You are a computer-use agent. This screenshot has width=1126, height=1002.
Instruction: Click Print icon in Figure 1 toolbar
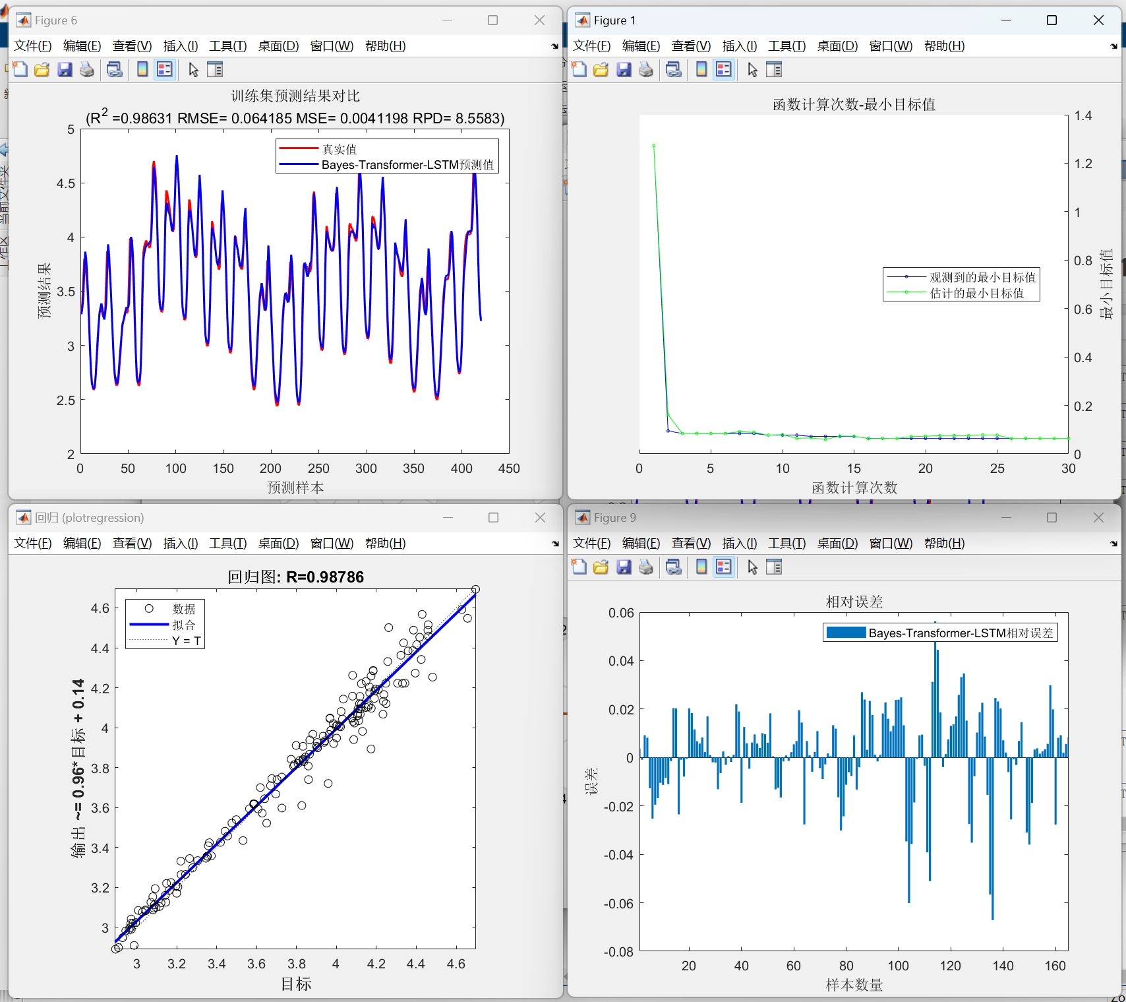[x=646, y=69]
